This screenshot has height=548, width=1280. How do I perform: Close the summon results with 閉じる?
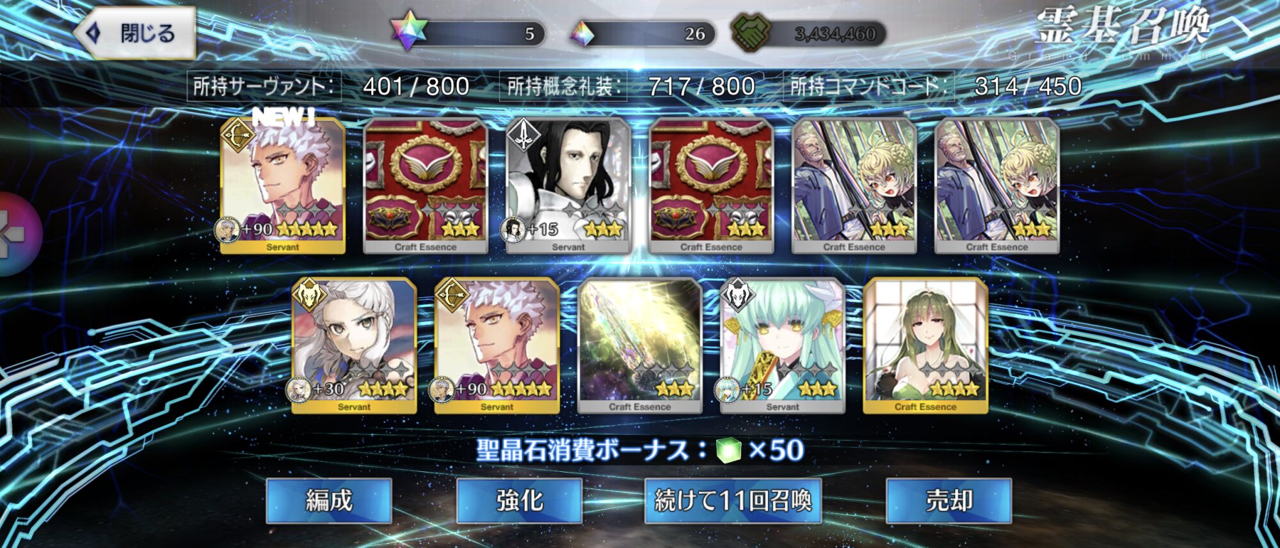135,33
